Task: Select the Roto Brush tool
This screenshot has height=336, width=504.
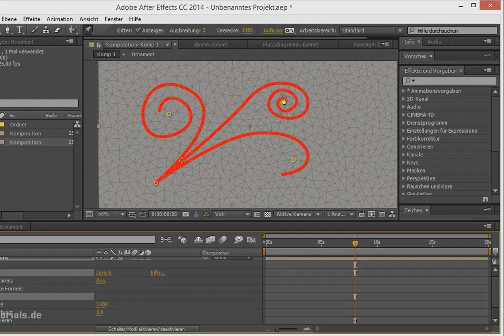Action: pos(73,30)
